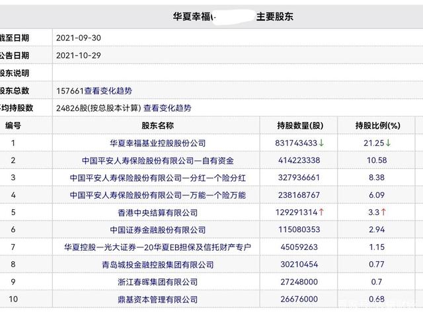Select the shares value 129291314

tap(297, 212)
